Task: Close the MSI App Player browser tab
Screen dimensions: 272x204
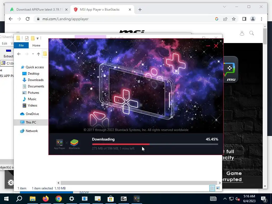Action: click(x=130, y=10)
